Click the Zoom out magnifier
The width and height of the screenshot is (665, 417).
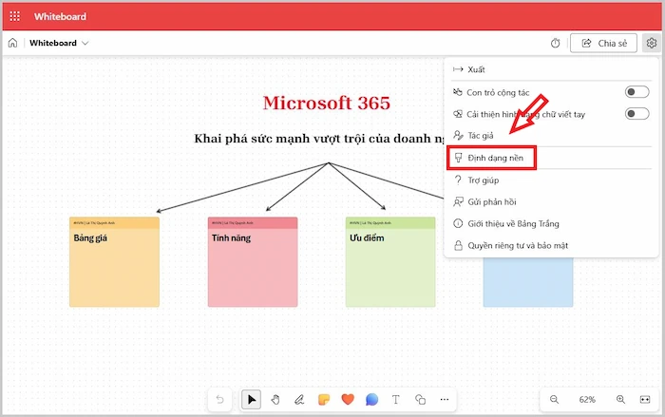554,399
